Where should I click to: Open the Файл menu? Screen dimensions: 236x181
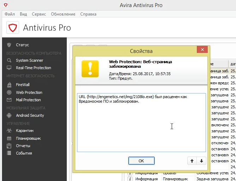[x=10, y=14]
